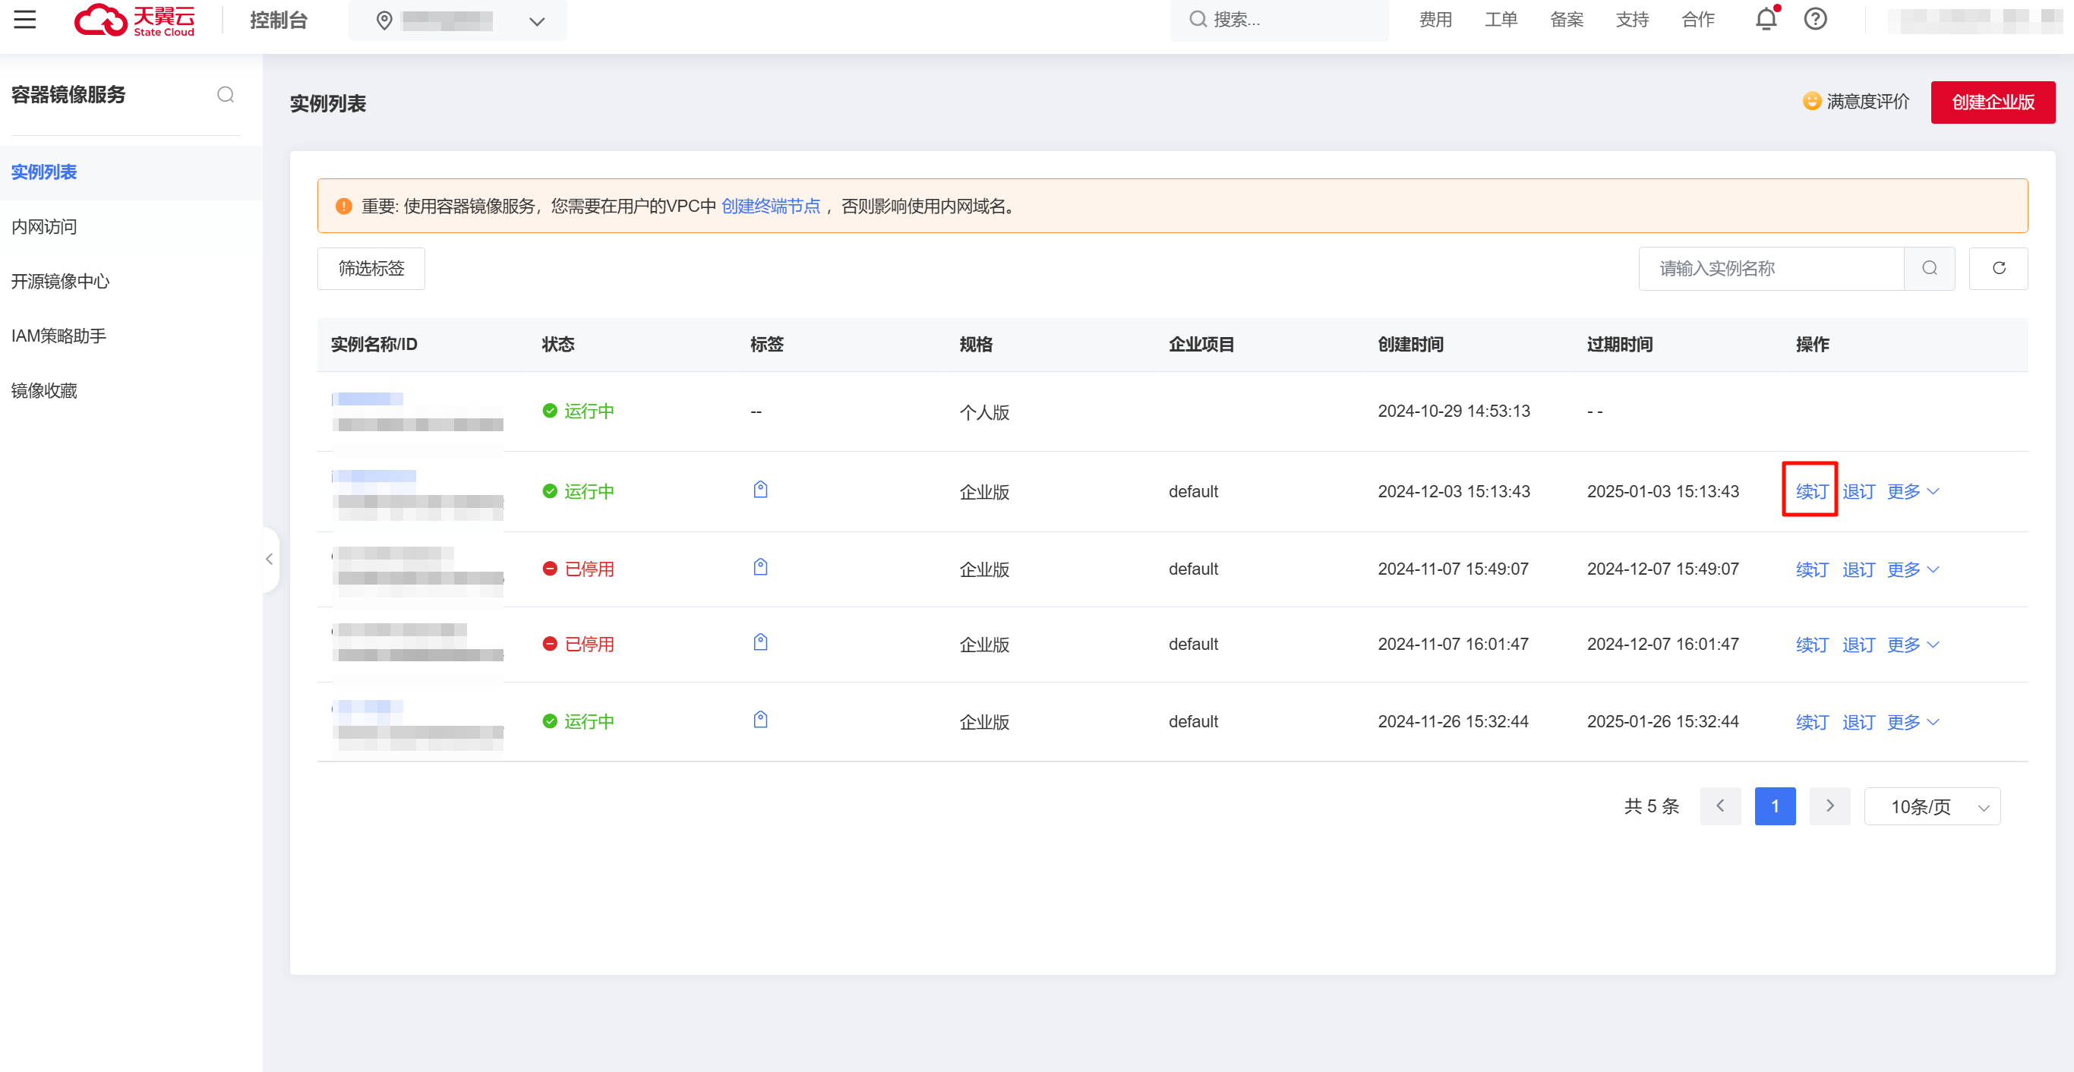This screenshot has width=2074, height=1072.
Task: Open instance name created 2024-11-26
Action: tap(367, 706)
